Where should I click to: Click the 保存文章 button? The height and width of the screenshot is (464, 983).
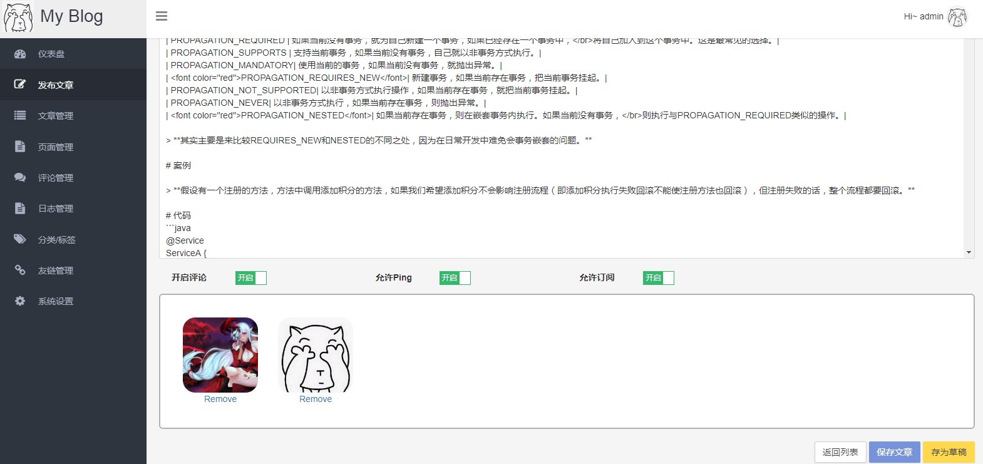pos(895,452)
